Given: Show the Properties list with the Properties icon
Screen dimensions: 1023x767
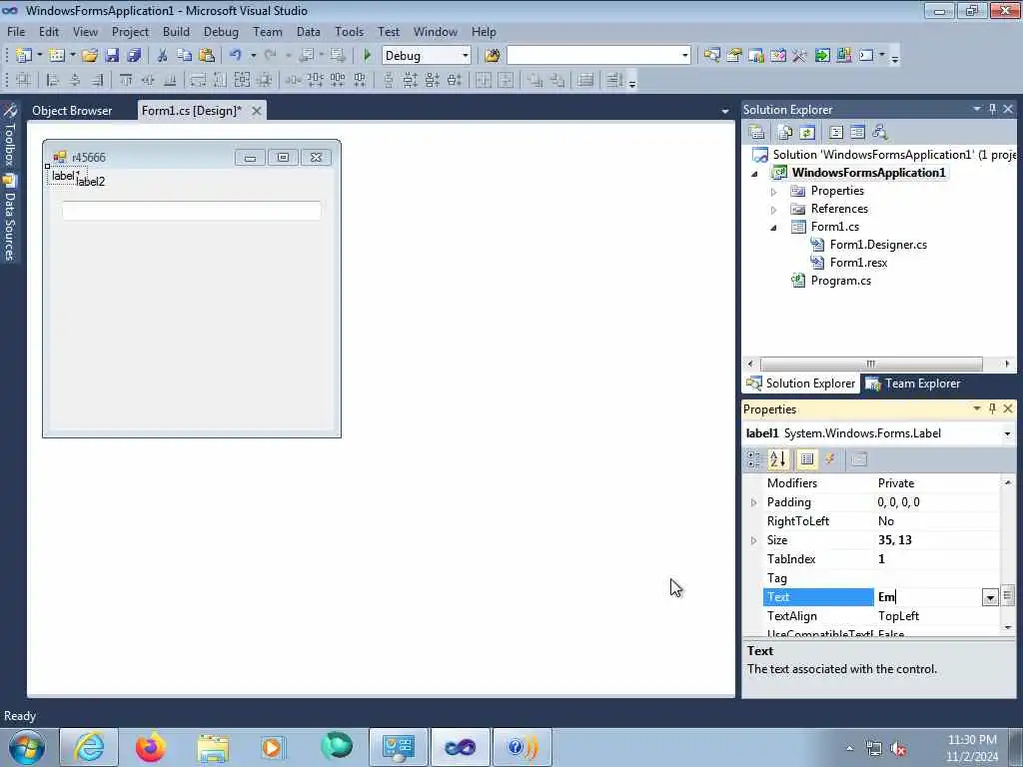Looking at the screenshot, I should pyautogui.click(x=806, y=459).
